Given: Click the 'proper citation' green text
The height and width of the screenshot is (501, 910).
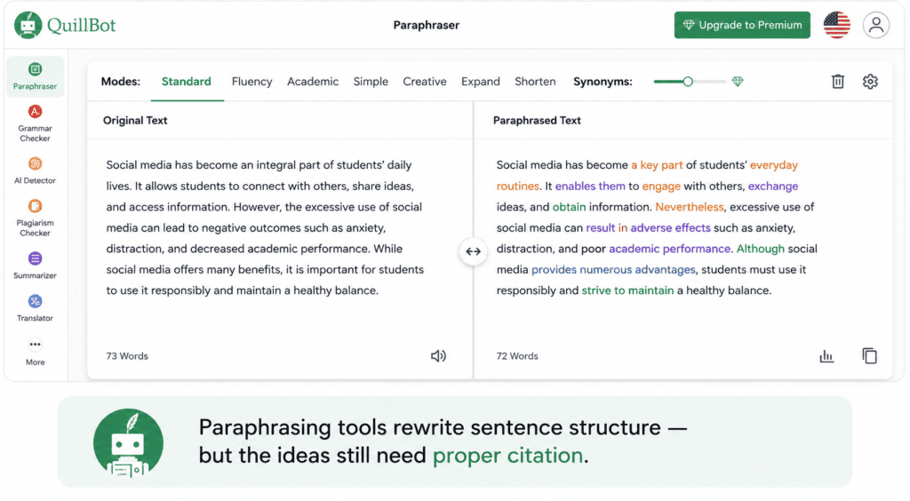Looking at the screenshot, I should coord(507,455).
